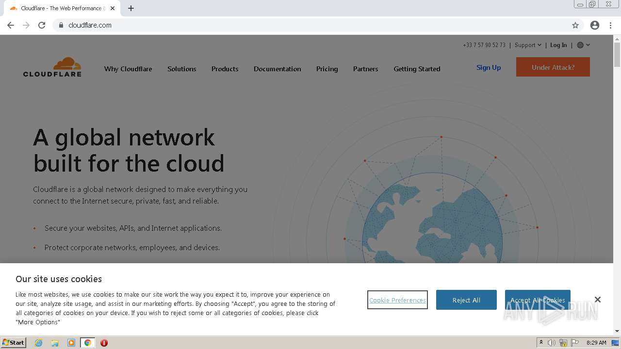Close the Cloudflare browser tab
Image resolution: width=621 pixels, height=349 pixels.
pos(113,8)
